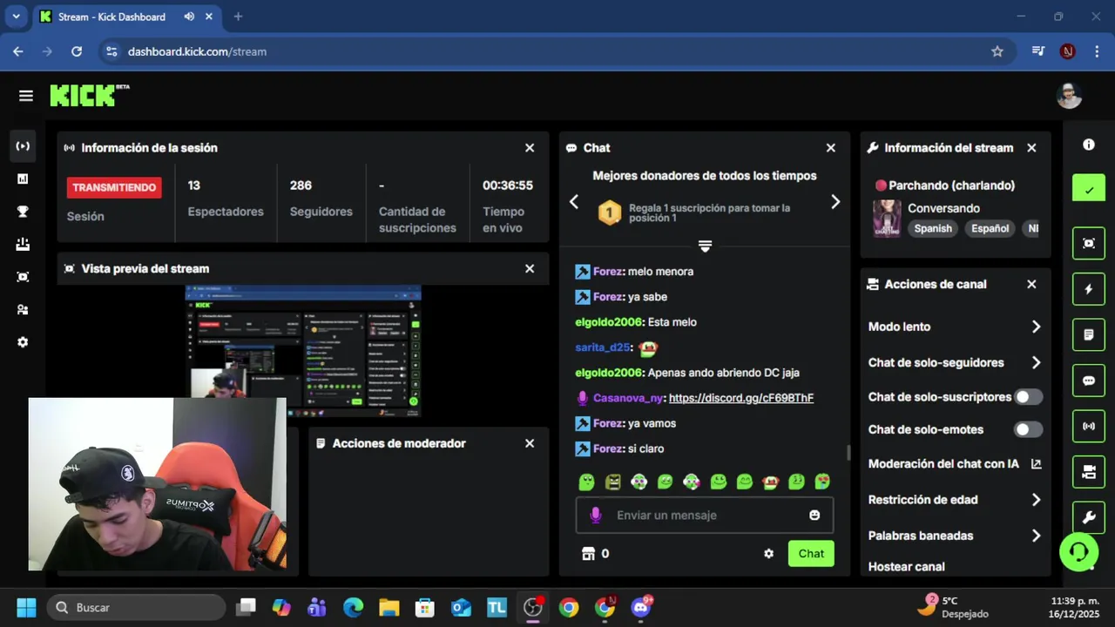Toggle Chat de solo-emotes switch
Image resolution: width=1115 pixels, height=627 pixels.
point(1029,429)
